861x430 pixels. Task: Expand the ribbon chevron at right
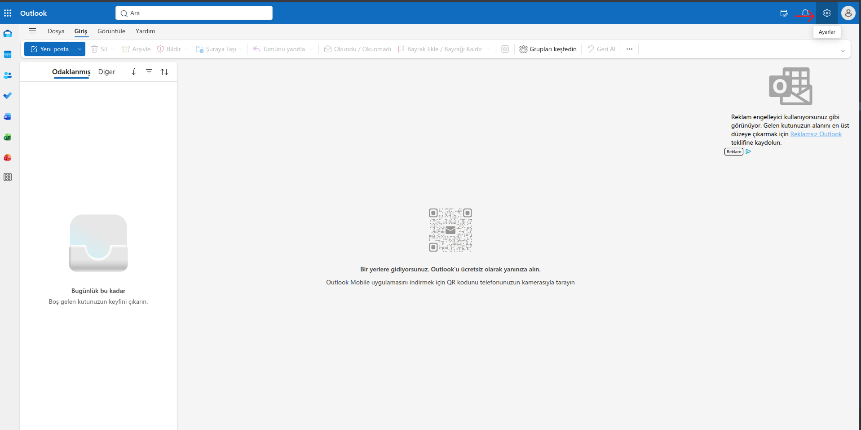coord(843,51)
